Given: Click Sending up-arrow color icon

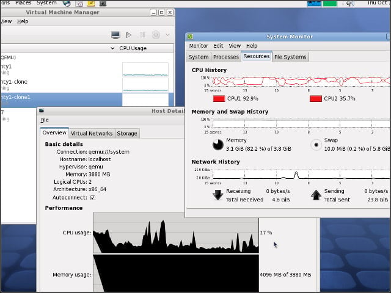Looking at the screenshot, I should (x=316, y=195).
